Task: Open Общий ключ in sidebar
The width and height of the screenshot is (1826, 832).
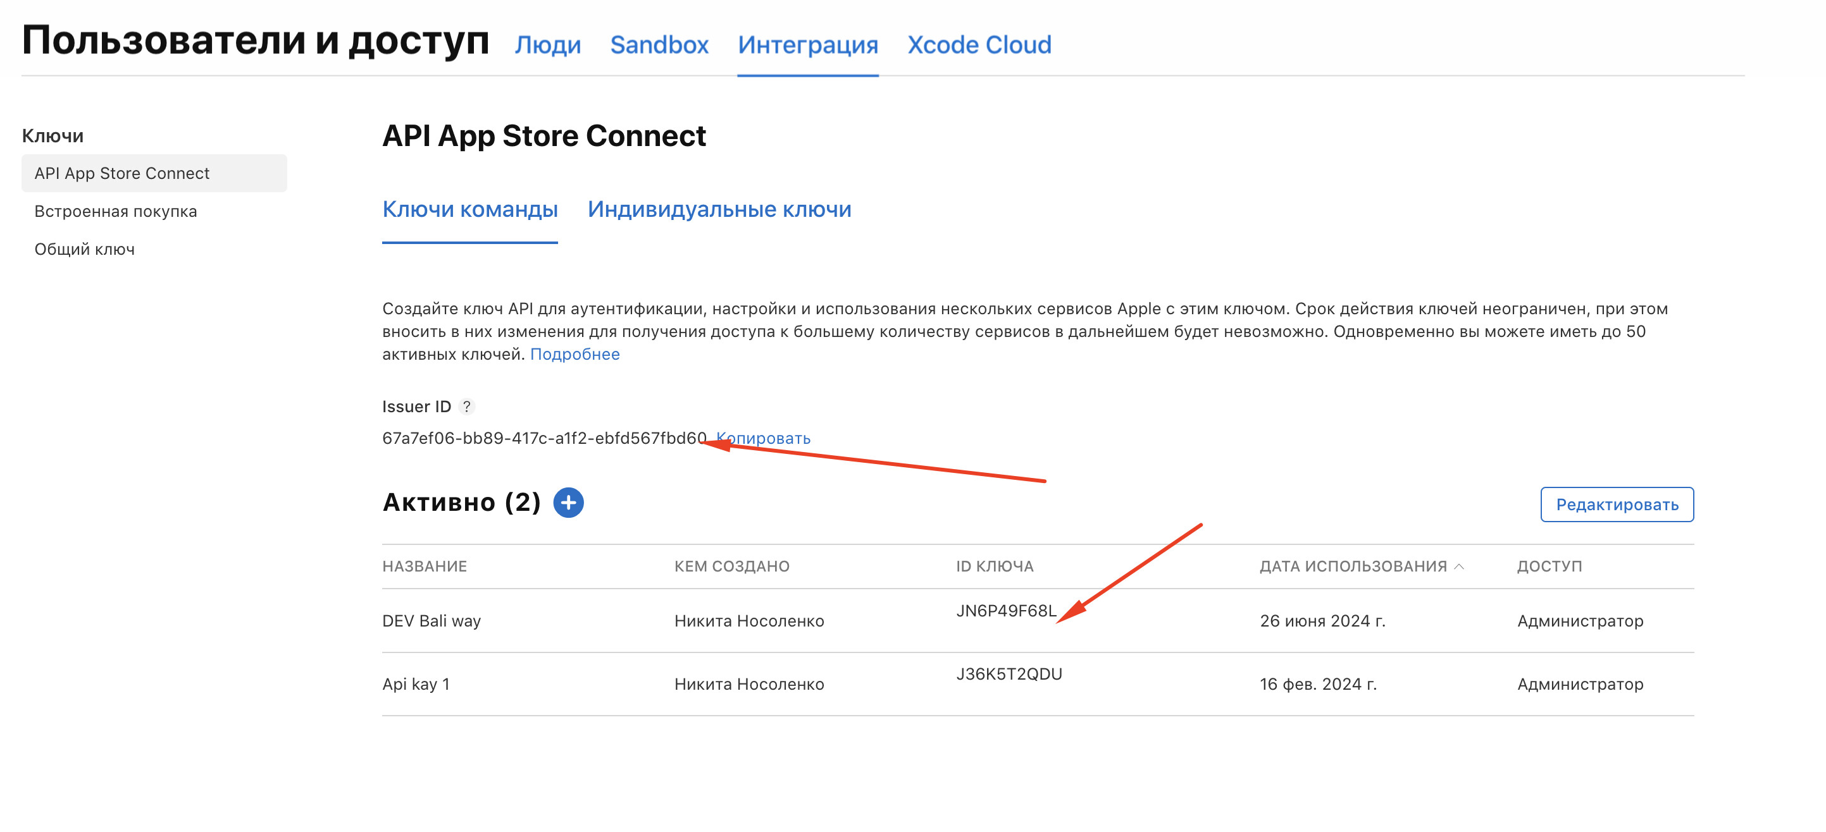Action: (x=84, y=249)
